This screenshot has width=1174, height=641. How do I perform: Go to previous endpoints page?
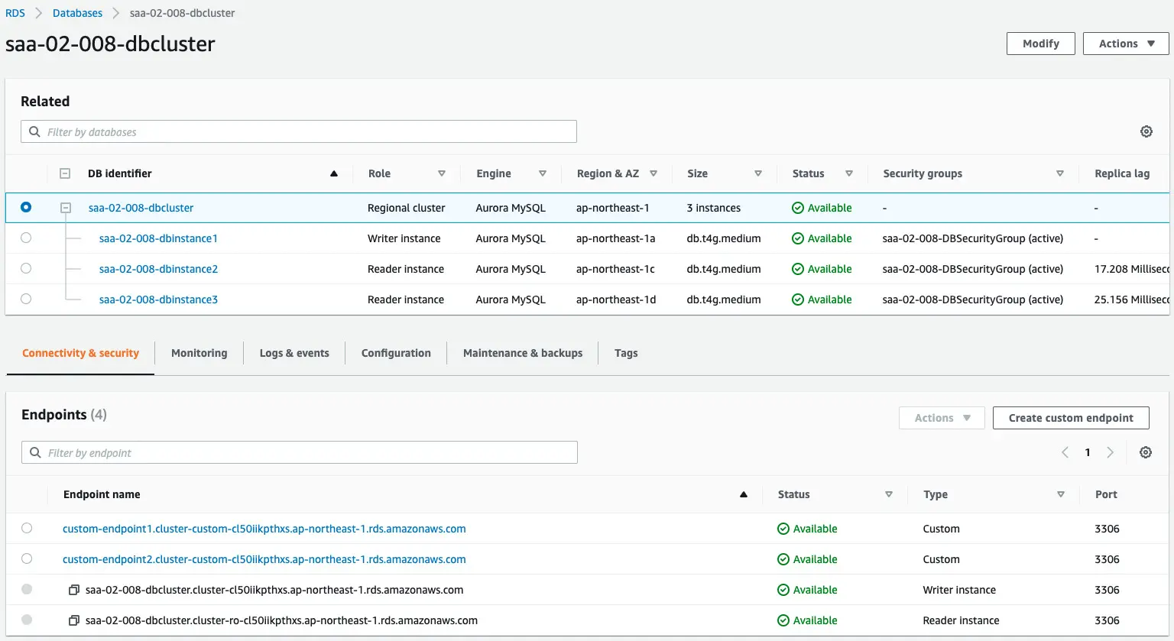point(1065,452)
